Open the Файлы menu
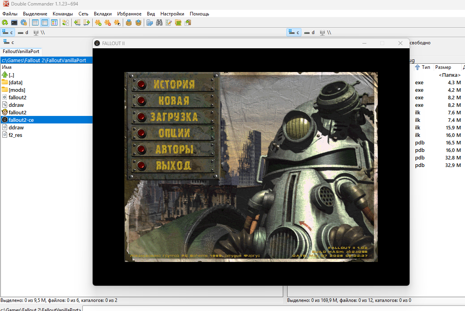Screen dimensions: 465x311 [x=10, y=13]
